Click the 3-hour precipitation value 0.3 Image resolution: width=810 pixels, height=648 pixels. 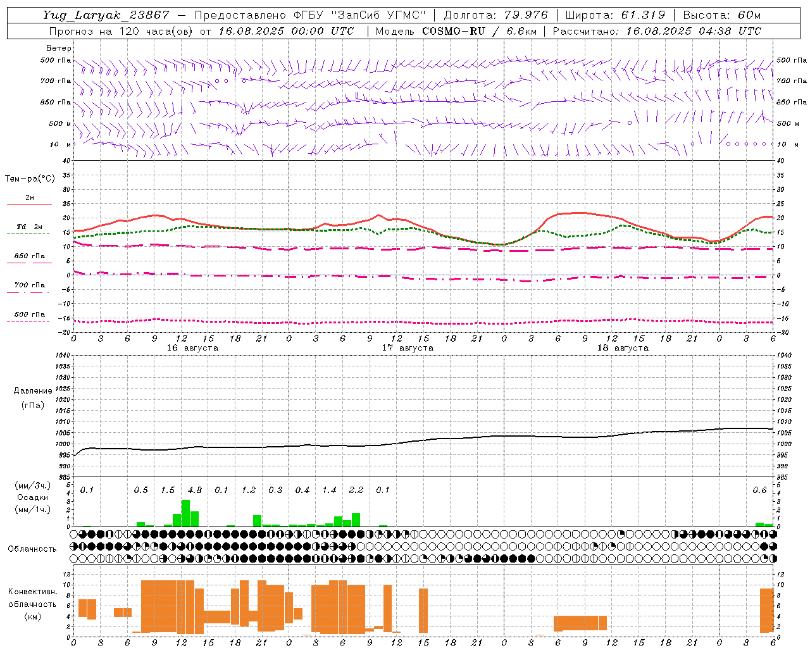click(x=275, y=490)
